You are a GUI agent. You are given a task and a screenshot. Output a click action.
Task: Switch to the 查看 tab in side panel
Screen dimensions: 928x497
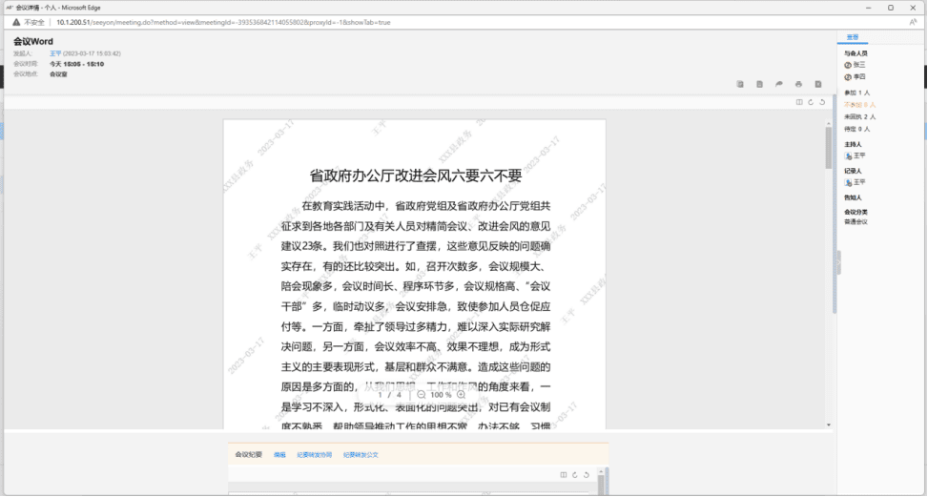coord(853,37)
